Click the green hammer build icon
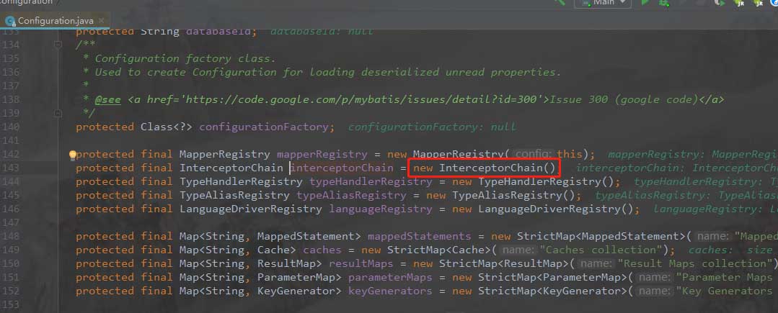Screen dimensions: 778x313 pyautogui.click(x=560, y=3)
